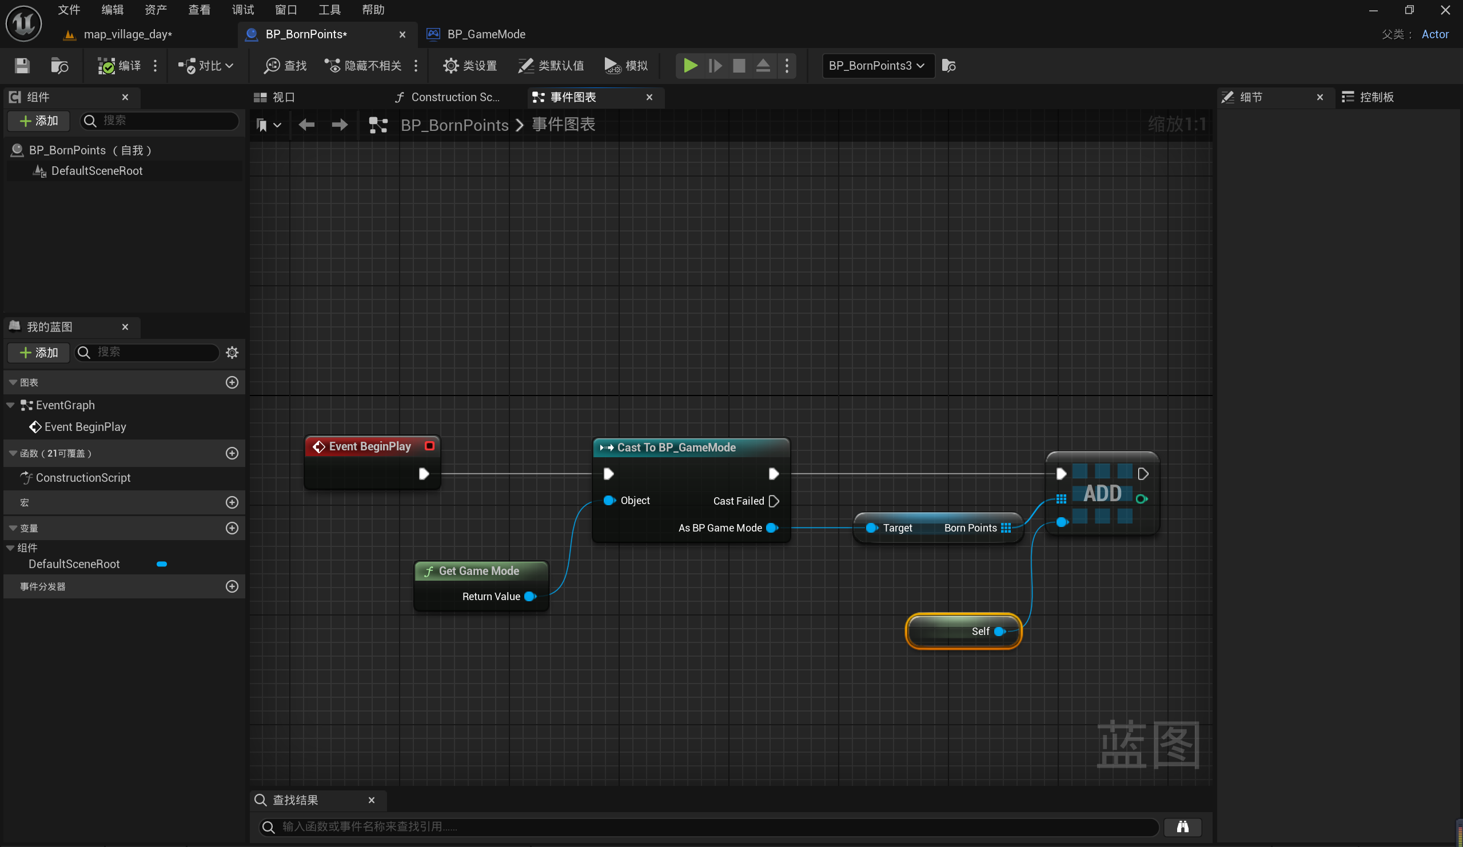Click the find binoculars icon in results panel
Image resolution: width=1463 pixels, height=847 pixels.
tap(1182, 826)
